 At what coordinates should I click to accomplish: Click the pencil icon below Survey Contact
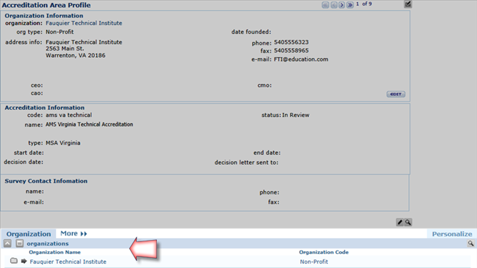[400, 222]
